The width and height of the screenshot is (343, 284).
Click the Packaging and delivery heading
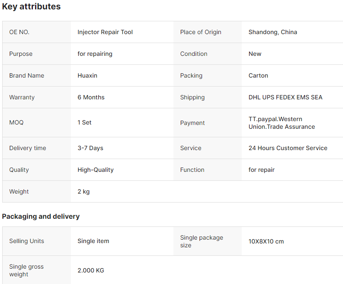click(41, 217)
